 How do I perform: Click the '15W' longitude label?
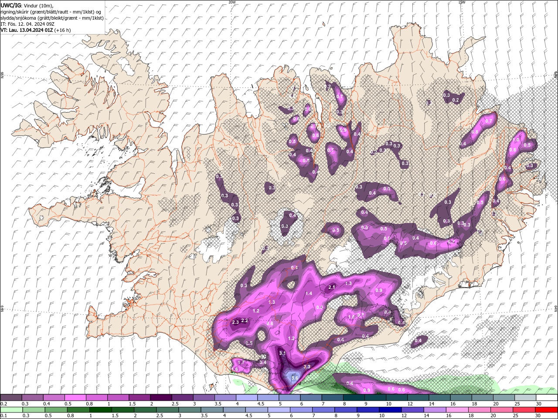462,2
